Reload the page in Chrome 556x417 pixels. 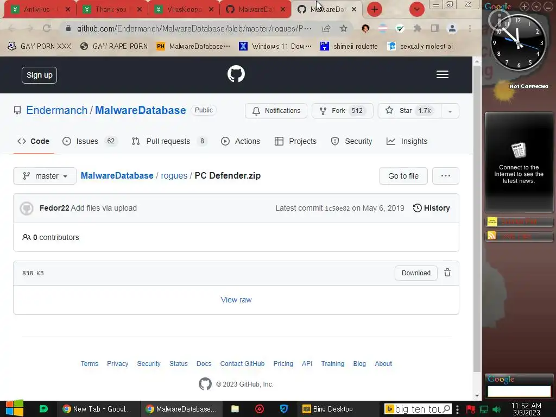(x=47, y=28)
